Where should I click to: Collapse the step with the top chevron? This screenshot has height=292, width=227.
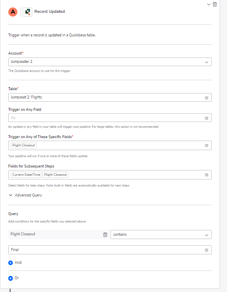pos(208,4)
